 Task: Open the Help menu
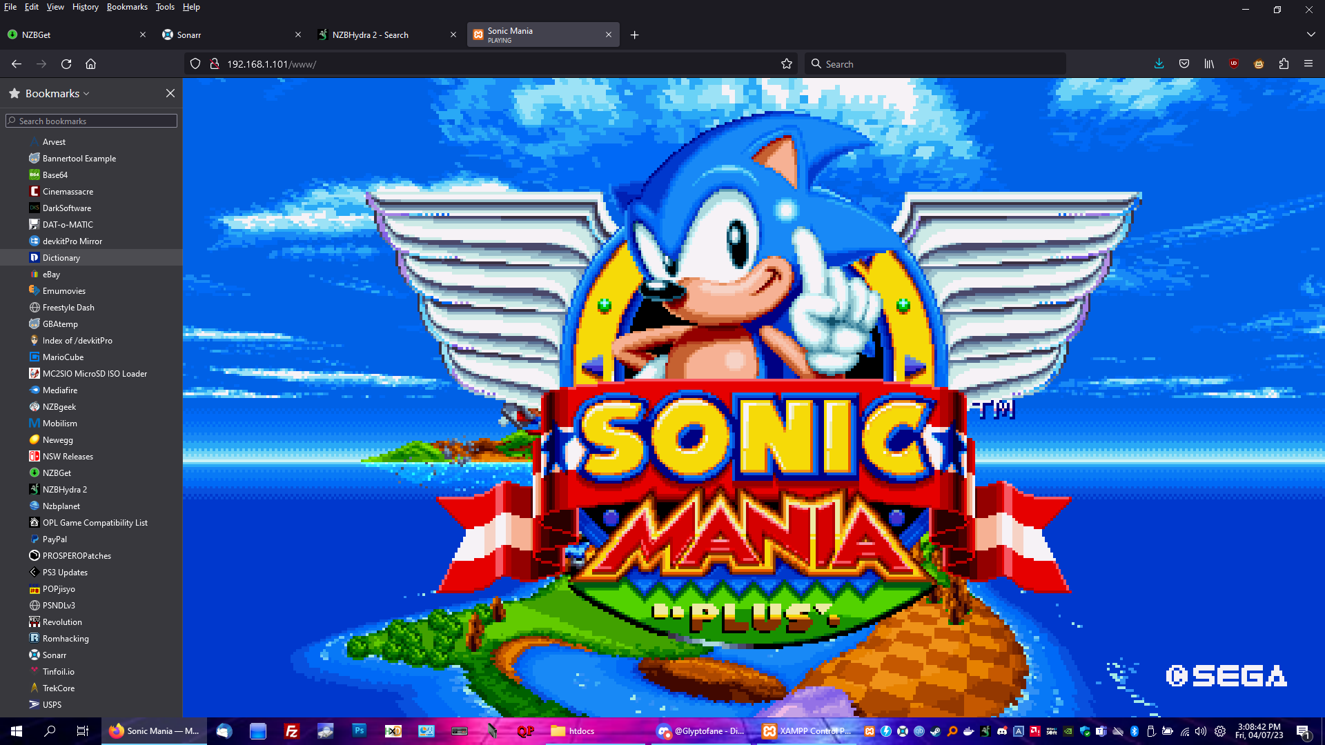[191, 7]
